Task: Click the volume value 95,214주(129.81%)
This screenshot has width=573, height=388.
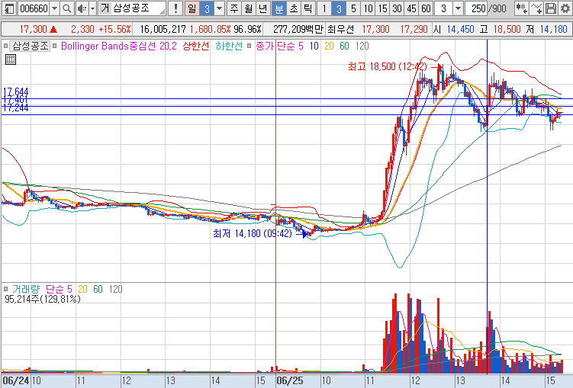Action: click(x=43, y=299)
